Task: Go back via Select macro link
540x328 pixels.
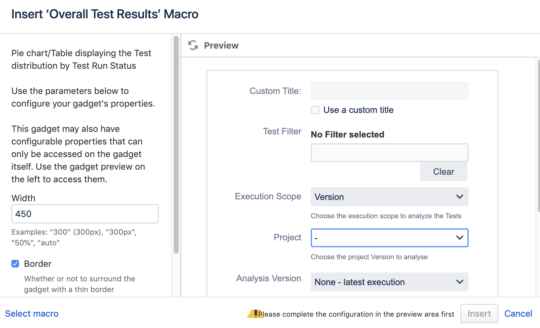Action: pyautogui.click(x=32, y=313)
